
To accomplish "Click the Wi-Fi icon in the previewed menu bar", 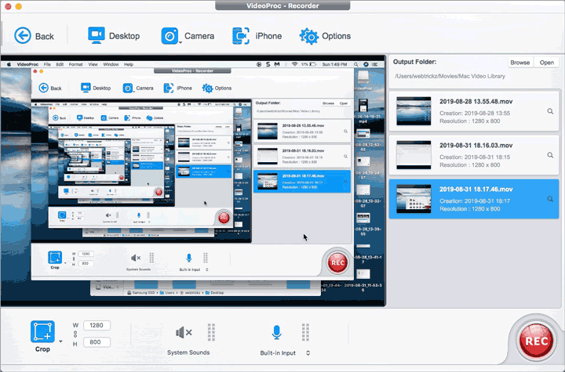I will coord(294,64).
